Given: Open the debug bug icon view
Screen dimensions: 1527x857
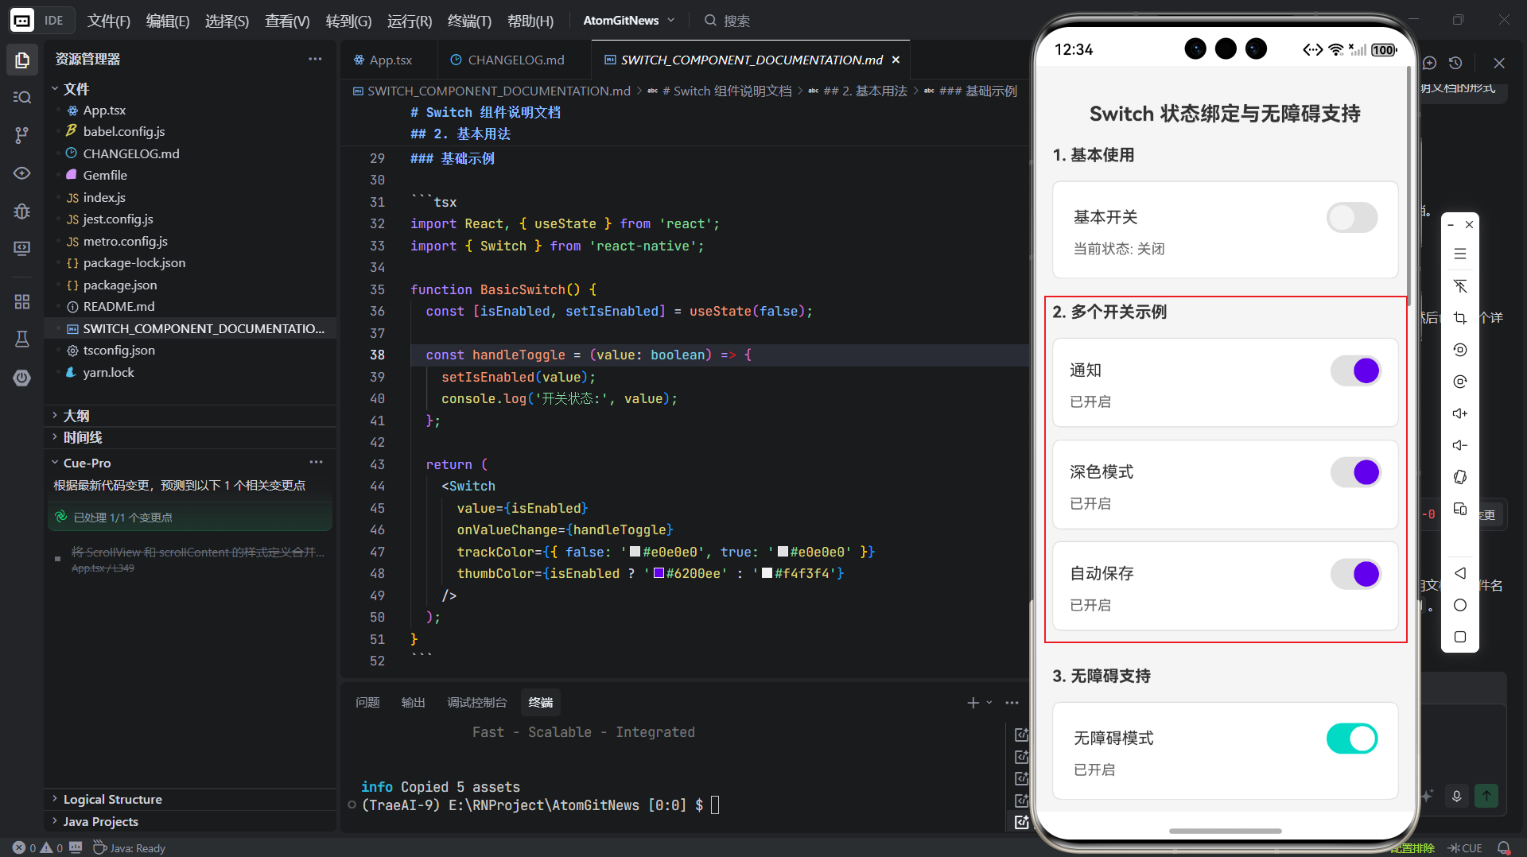Looking at the screenshot, I should (x=22, y=211).
